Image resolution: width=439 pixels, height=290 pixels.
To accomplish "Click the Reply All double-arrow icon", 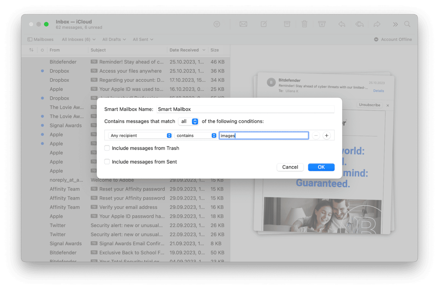I will (359, 24).
